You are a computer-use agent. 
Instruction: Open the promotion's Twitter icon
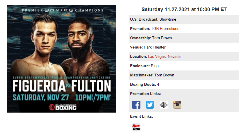(150, 105)
